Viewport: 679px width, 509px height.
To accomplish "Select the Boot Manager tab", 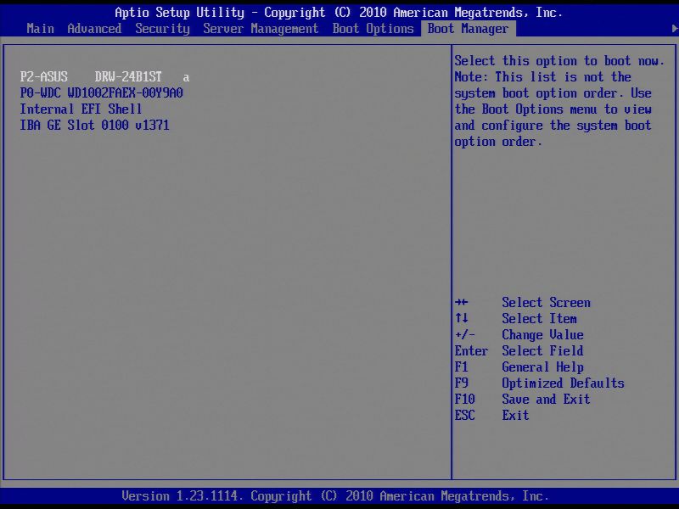I will click(x=468, y=28).
